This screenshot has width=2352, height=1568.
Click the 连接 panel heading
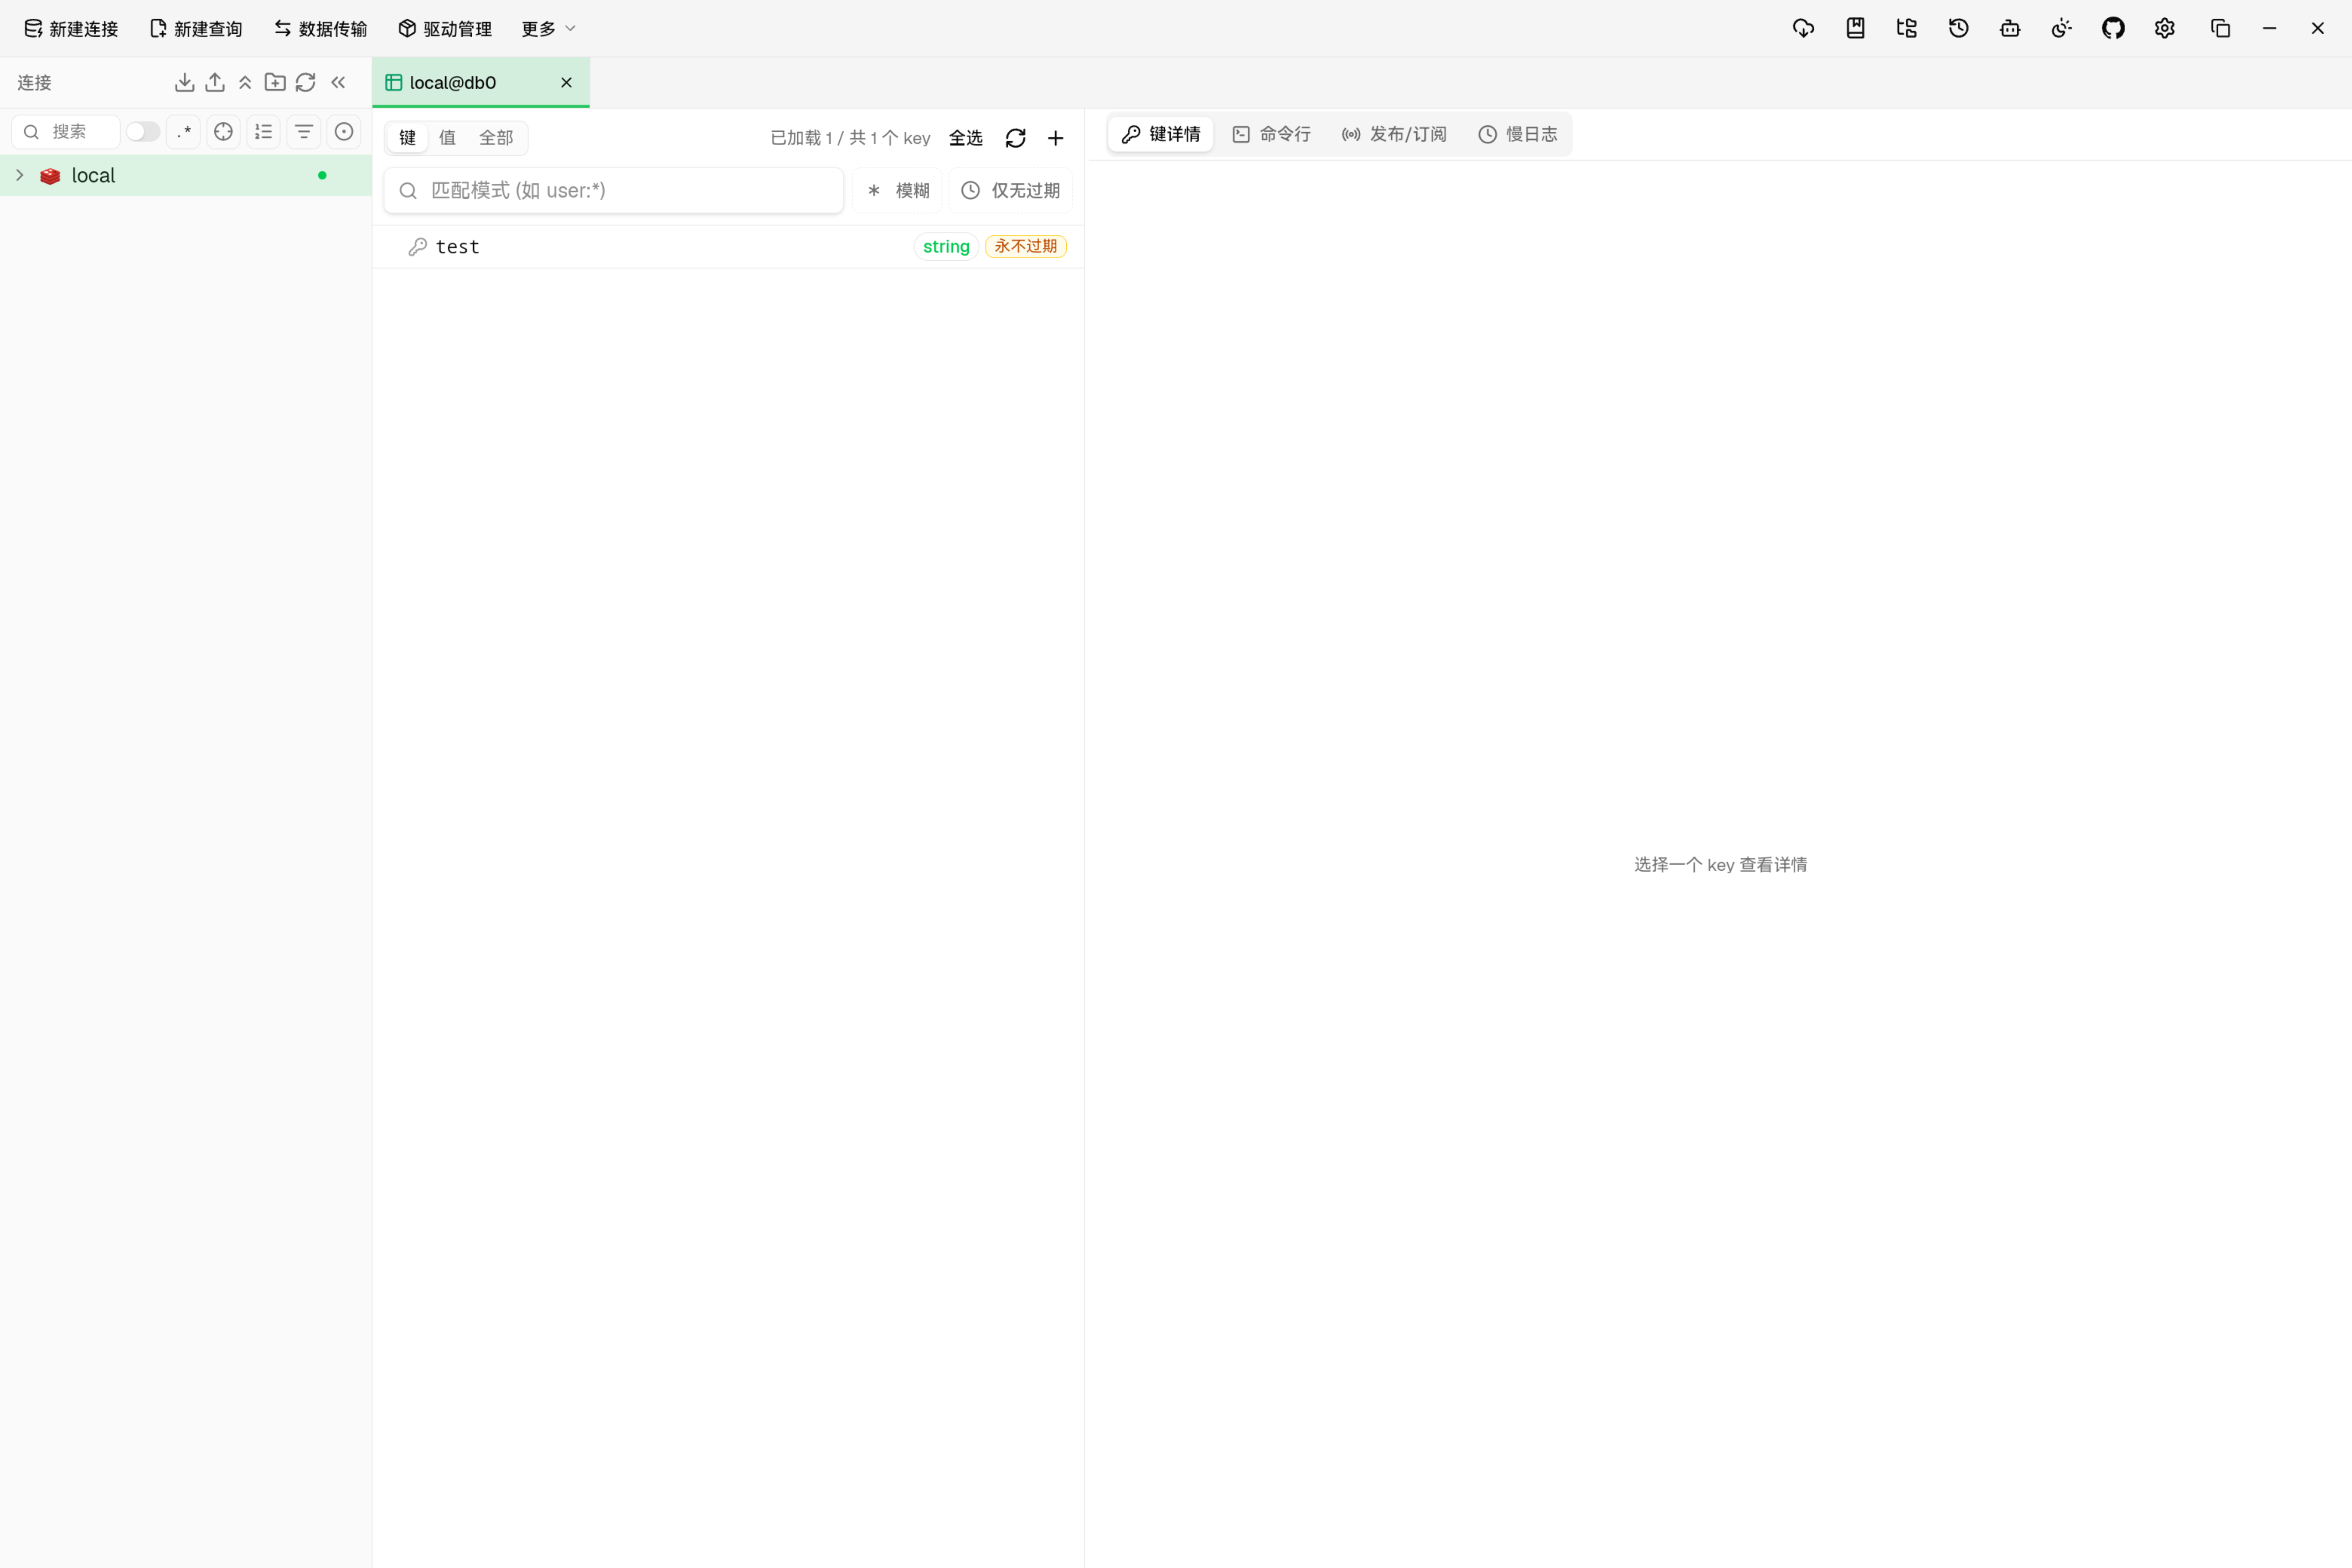[x=35, y=82]
